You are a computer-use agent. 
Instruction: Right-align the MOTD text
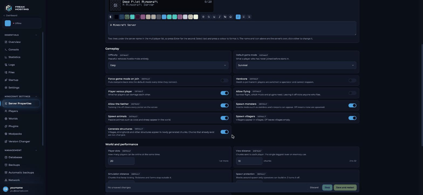pyautogui.click(x=249, y=17)
